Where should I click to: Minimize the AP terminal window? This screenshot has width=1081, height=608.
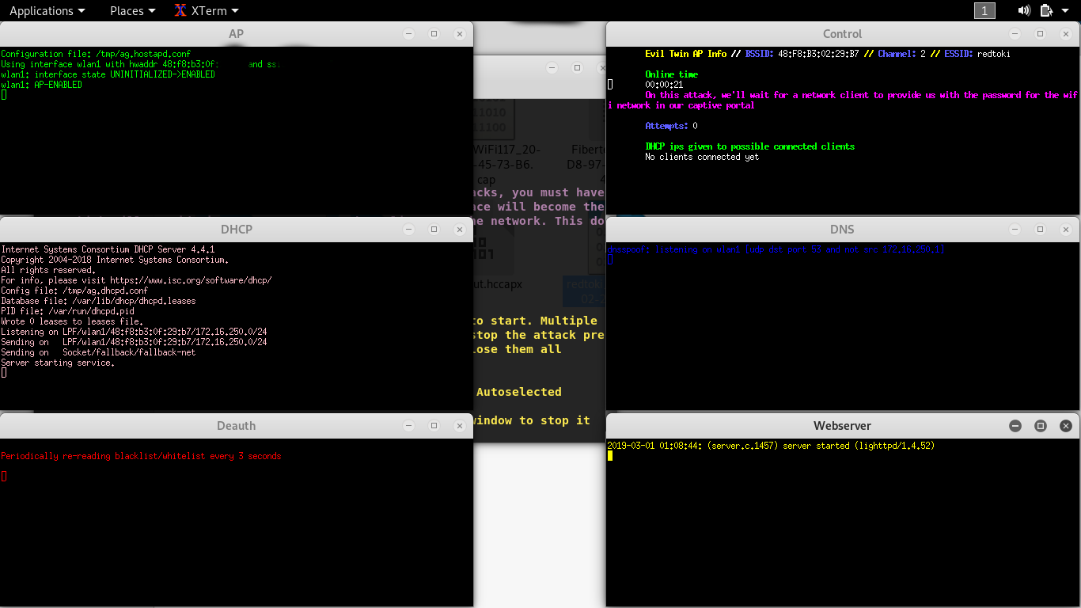click(408, 34)
